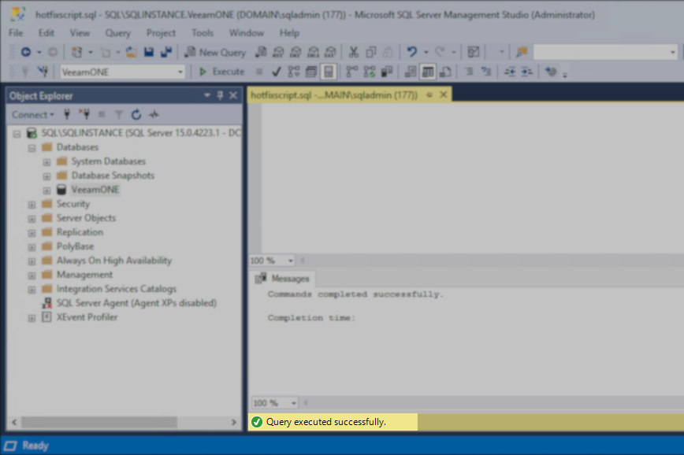Disconnect the server in Object Explorer
The height and width of the screenshot is (455, 684).
pyautogui.click(x=84, y=115)
